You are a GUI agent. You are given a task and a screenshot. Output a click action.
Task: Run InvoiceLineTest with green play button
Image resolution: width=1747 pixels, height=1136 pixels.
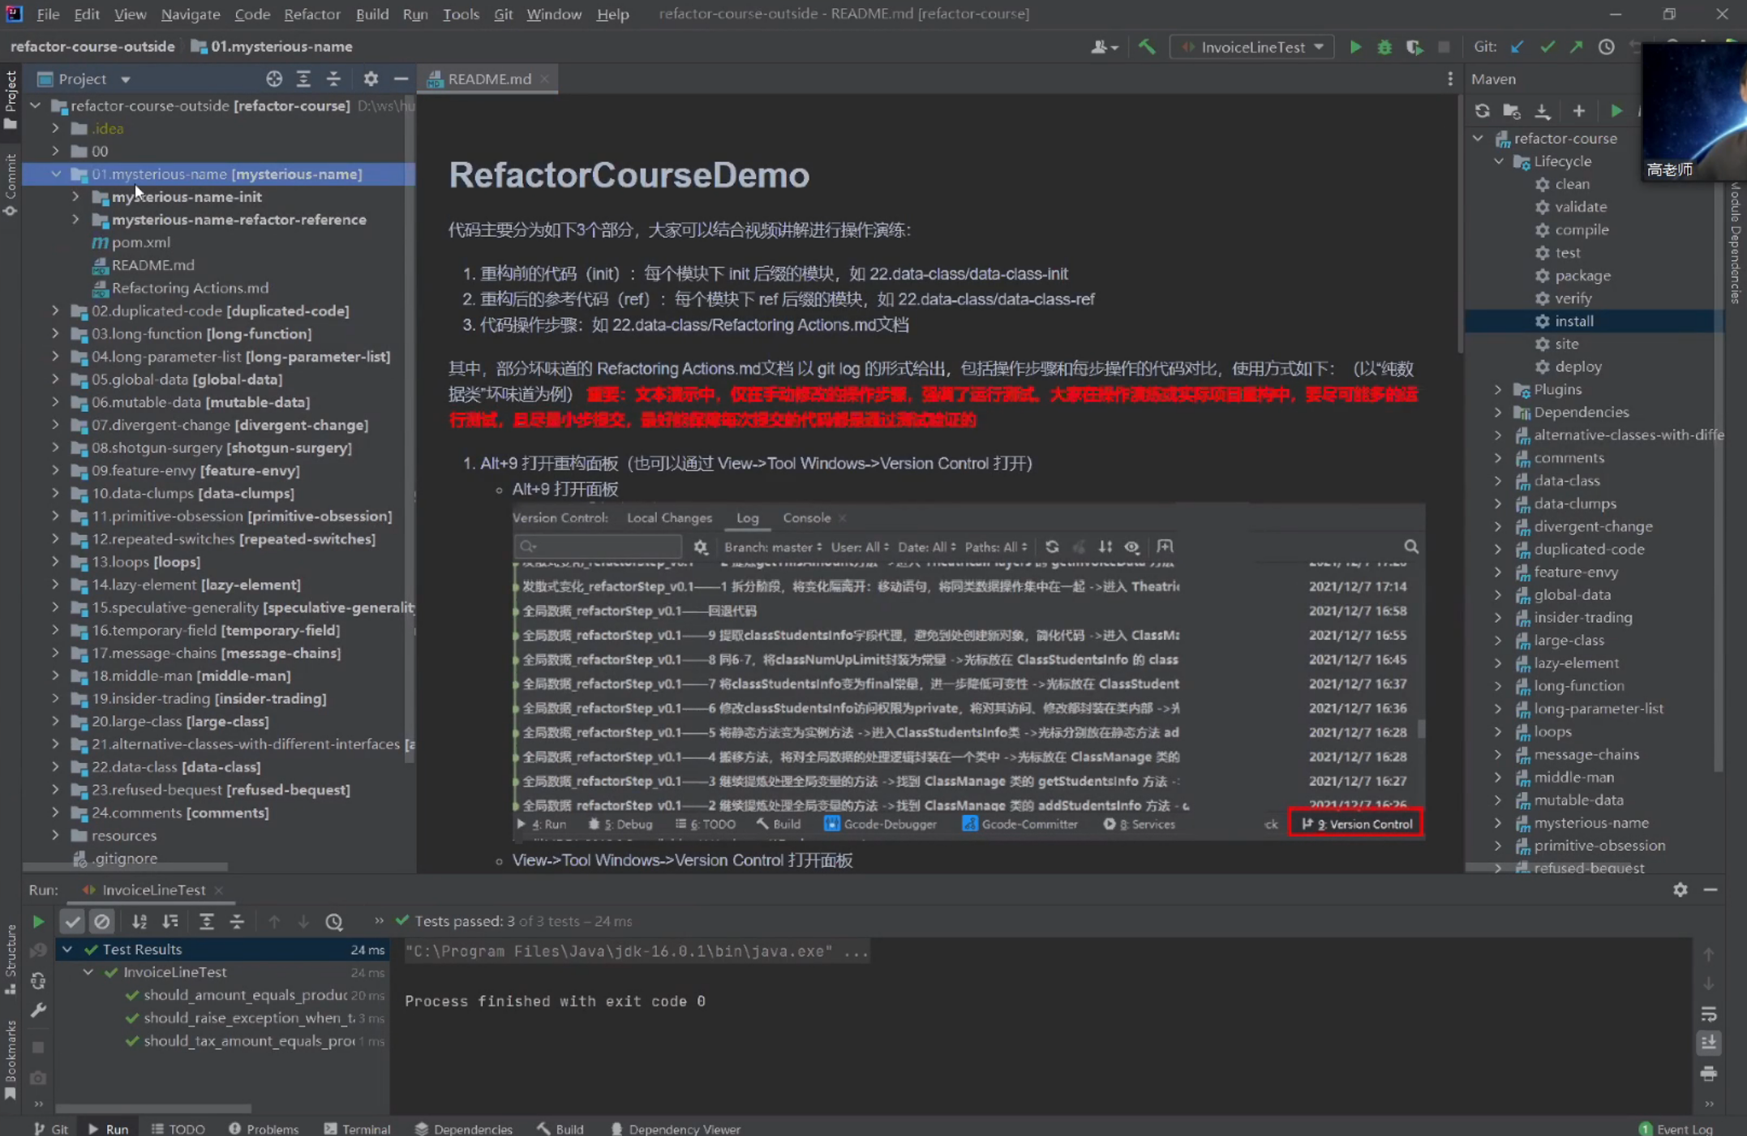[x=1355, y=47]
